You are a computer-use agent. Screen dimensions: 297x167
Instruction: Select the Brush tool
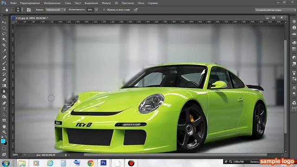point(4,63)
